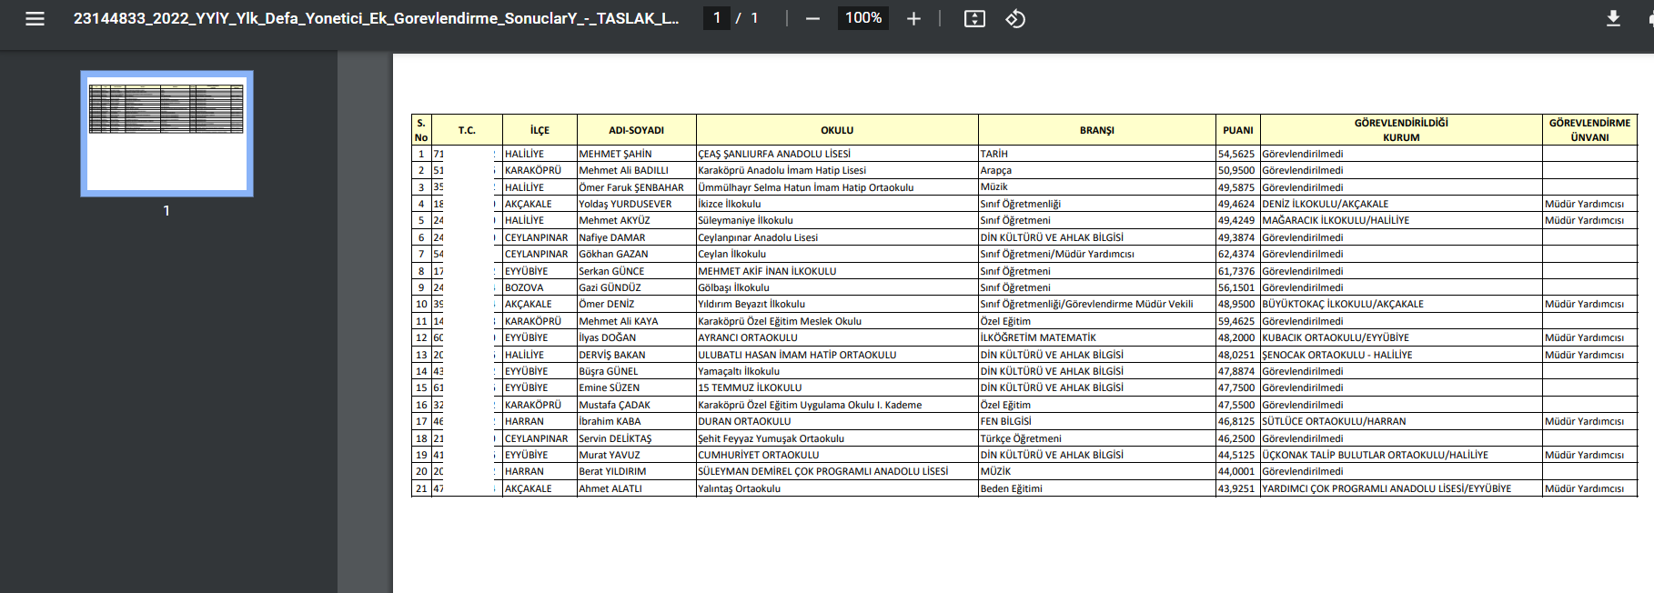Select the page 1 thumbnail in sidebar

(166, 134)
